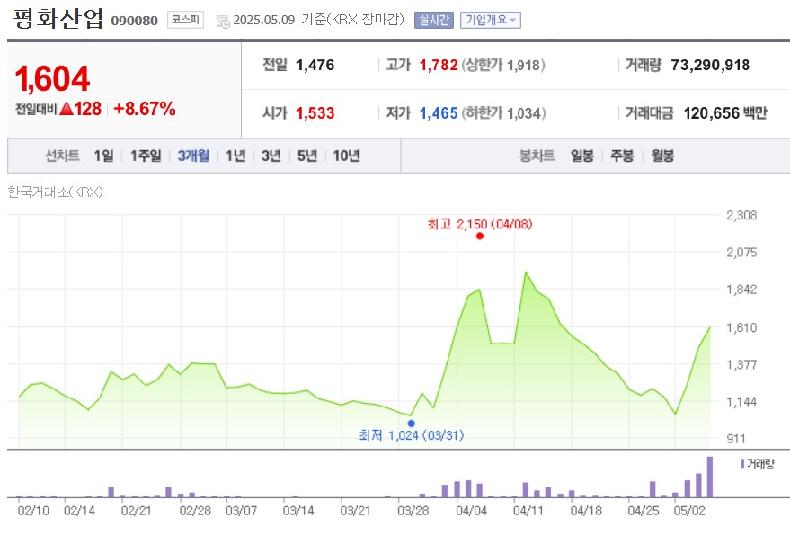The height and width of the screenshot is (545, 790).
Task: Click the 하한가 1,034 text
Action: click(504, 113)
